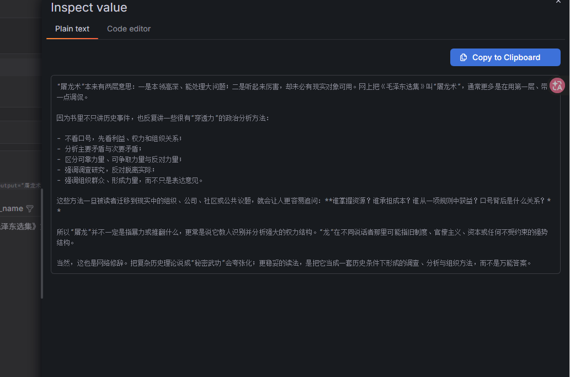Select the '泽东选集》' cell in the background table

[x=19, y=227]
